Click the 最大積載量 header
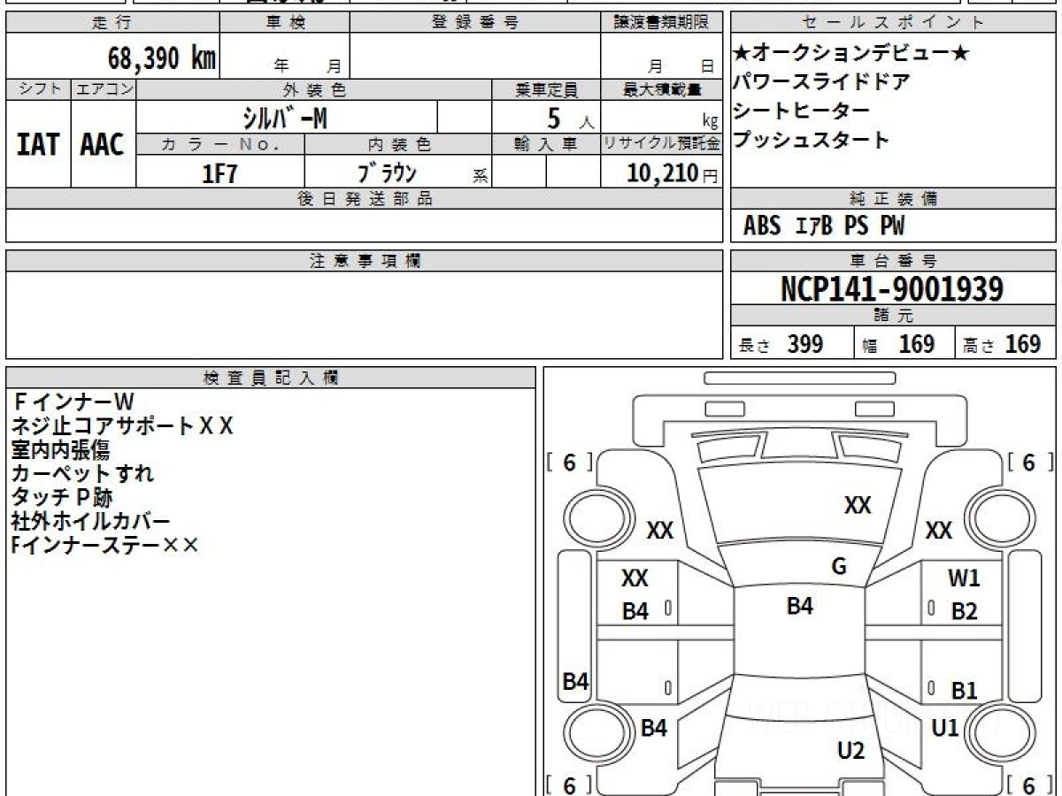The image size is (1062, 796). [x=661, y=89]
